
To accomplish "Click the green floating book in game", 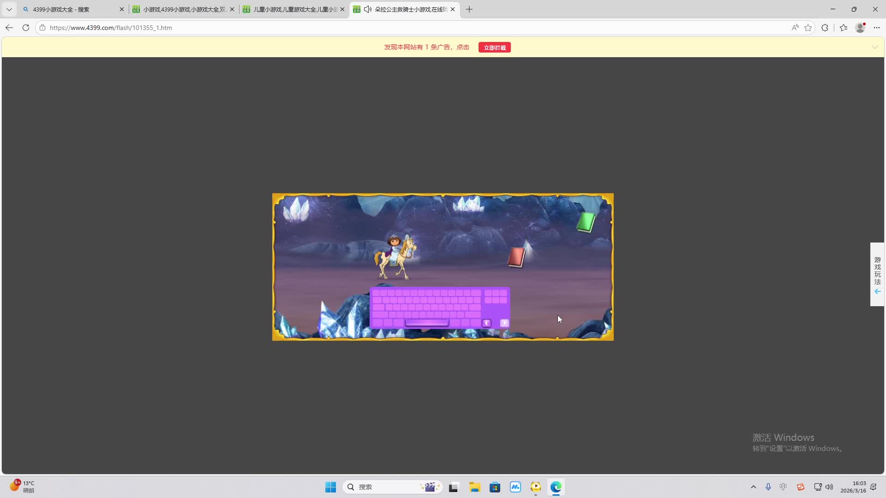I will point(586,222).
